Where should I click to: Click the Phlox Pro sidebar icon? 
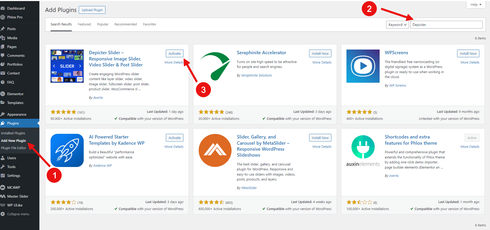point(3,17)
